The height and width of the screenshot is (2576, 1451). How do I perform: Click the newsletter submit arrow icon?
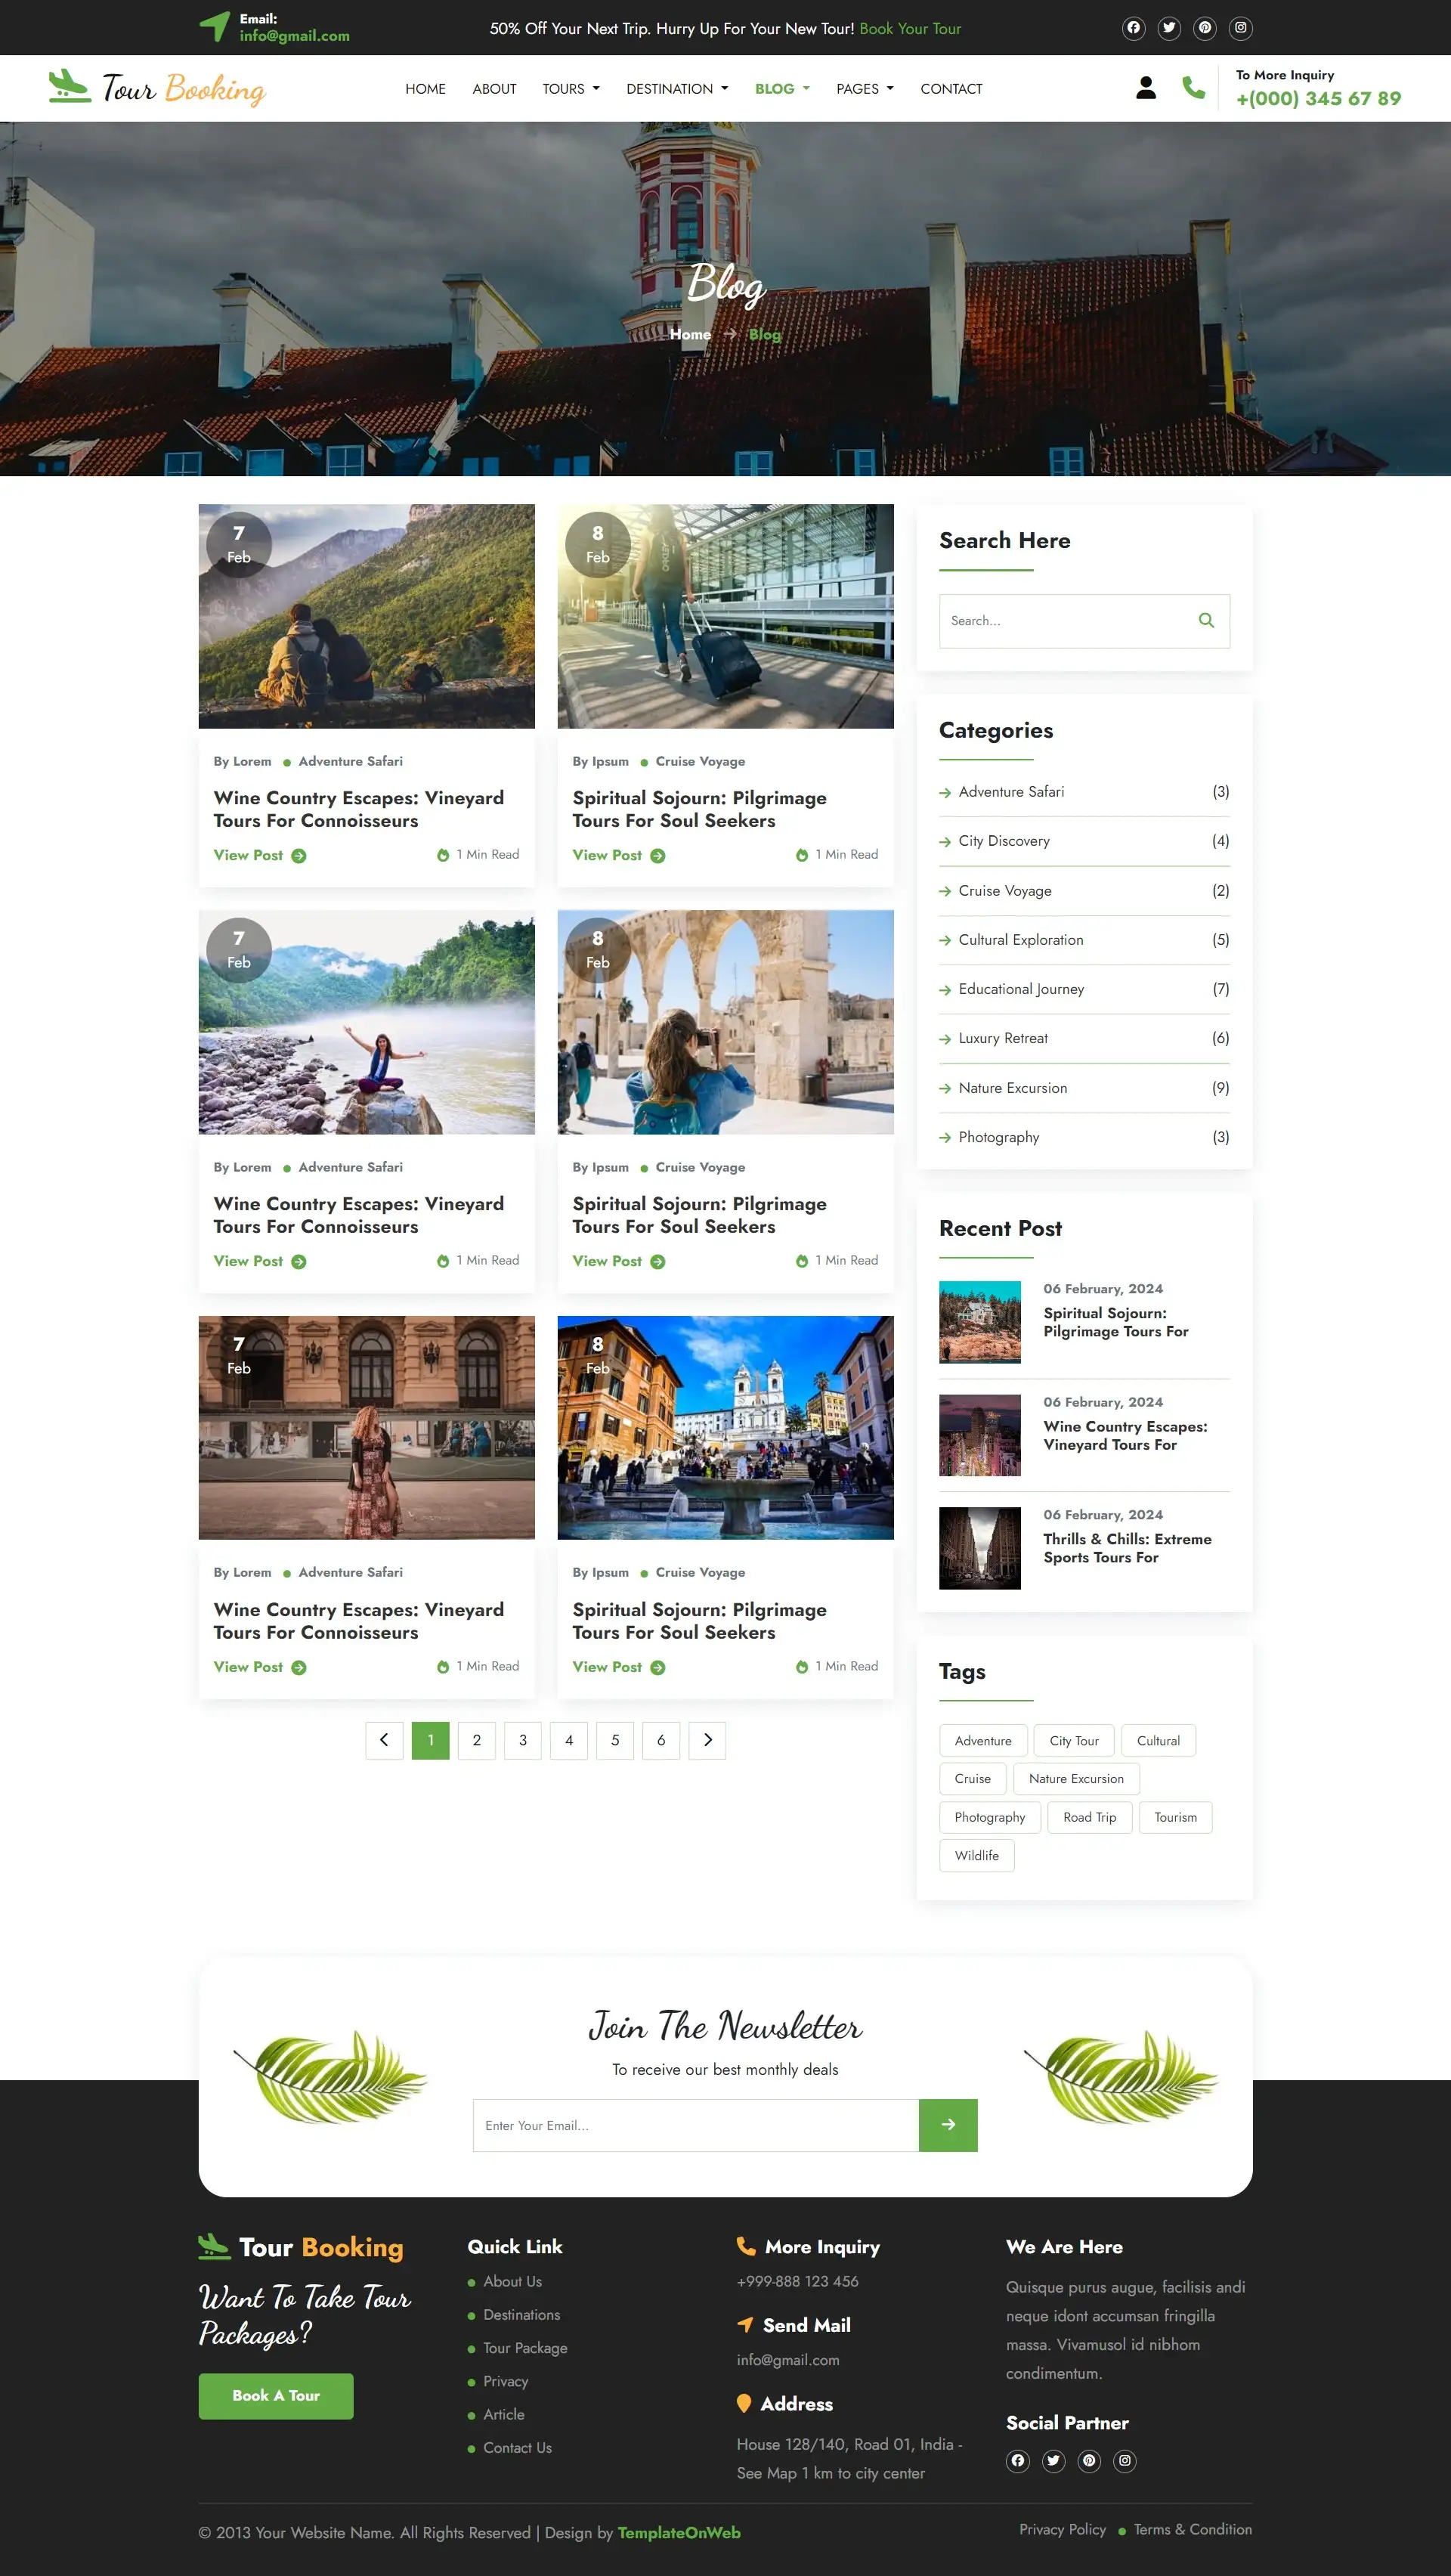(947, 2125)
